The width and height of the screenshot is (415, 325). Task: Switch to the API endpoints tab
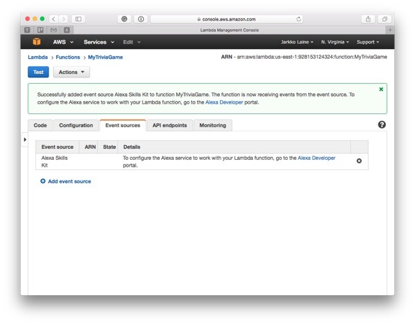(x=169, y=125)
